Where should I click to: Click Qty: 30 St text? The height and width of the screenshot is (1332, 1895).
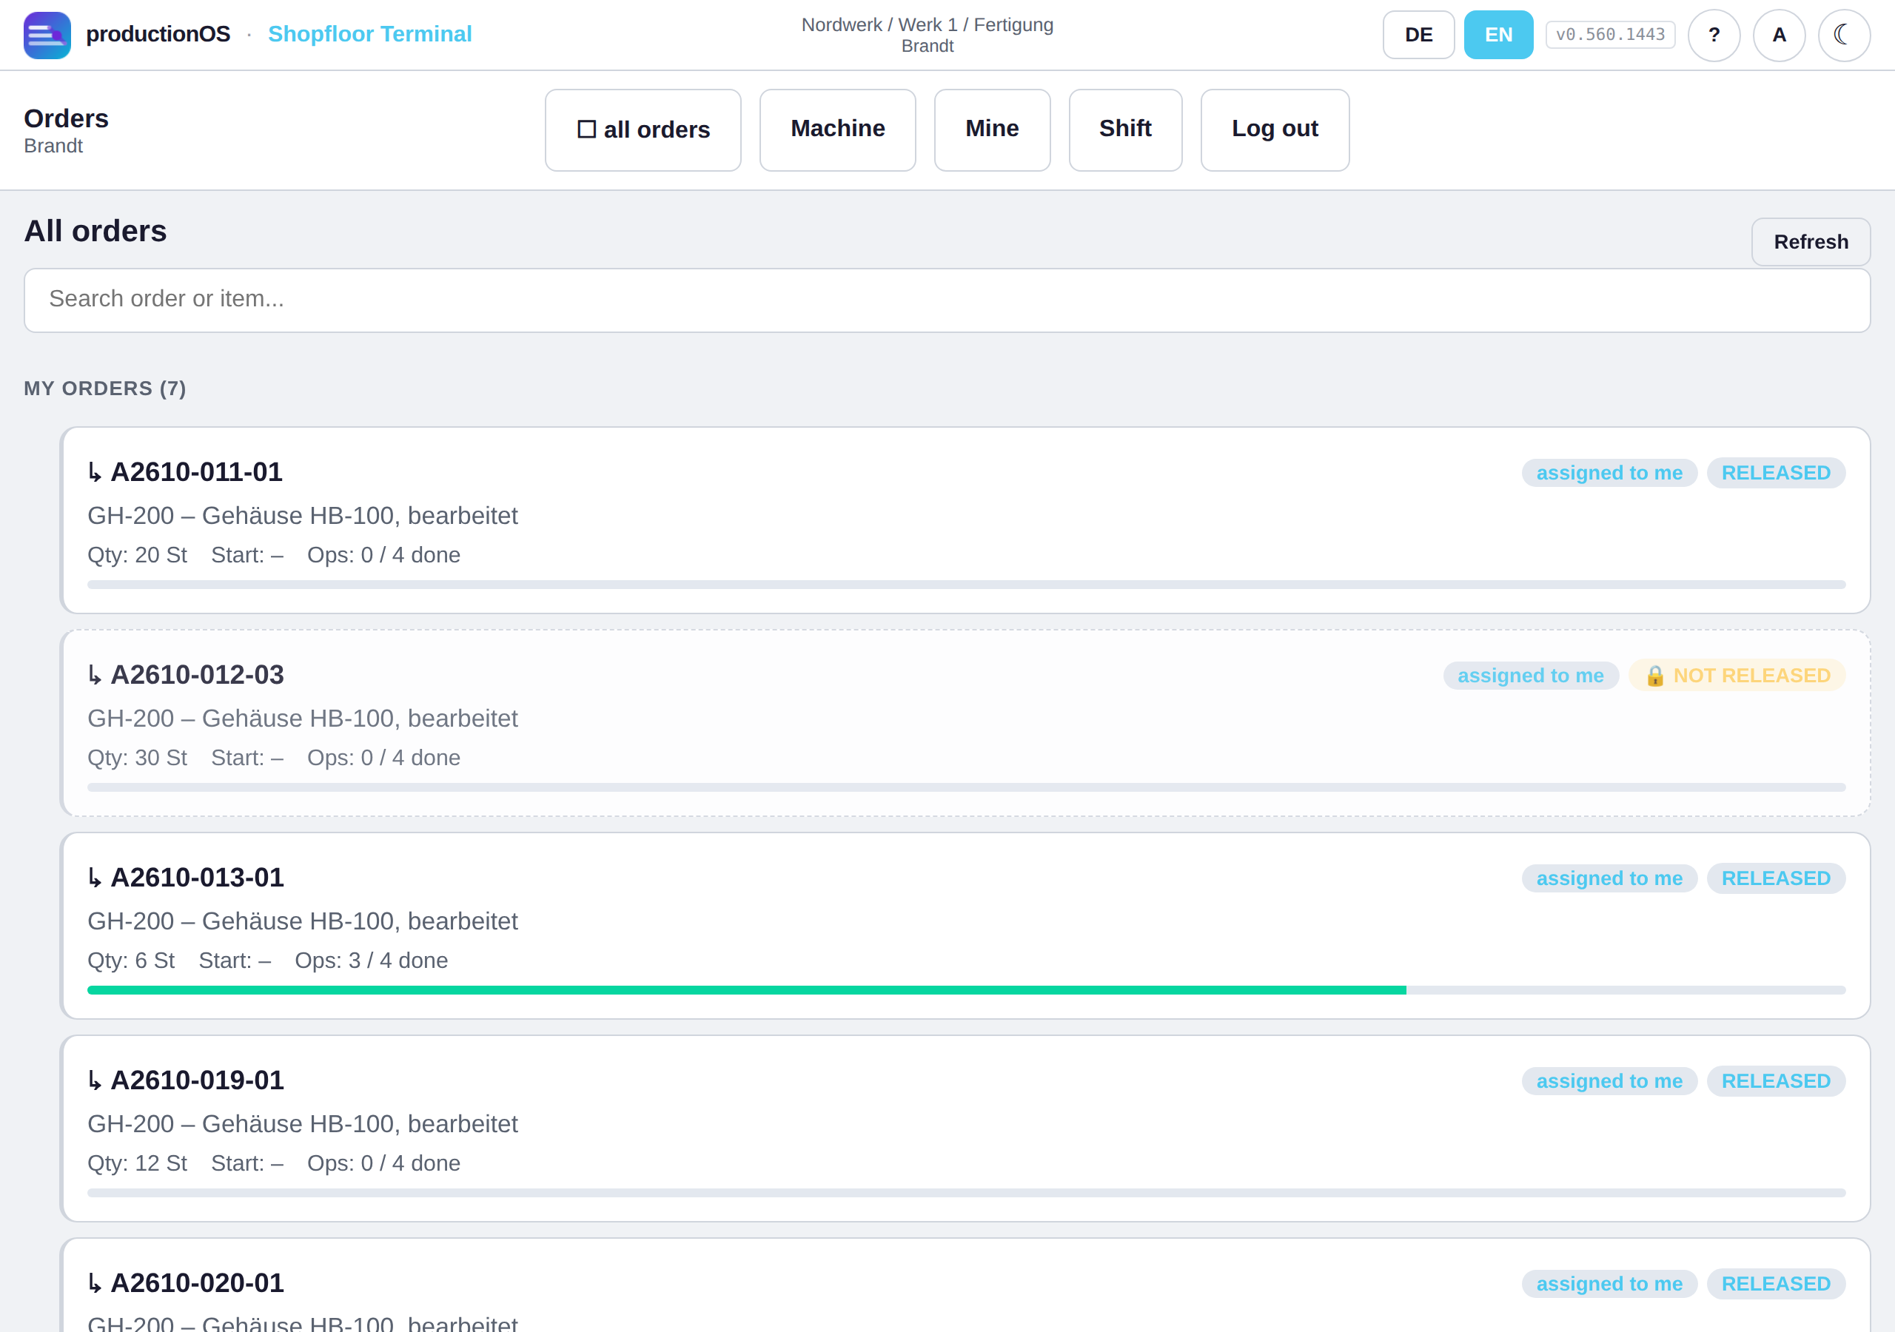point(137,758)
